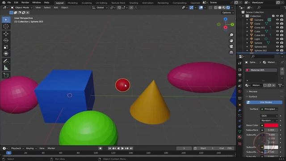This screenshot has width=286, height=161.
Task: Select the Scale tool
Action: (x=6, y=47)
